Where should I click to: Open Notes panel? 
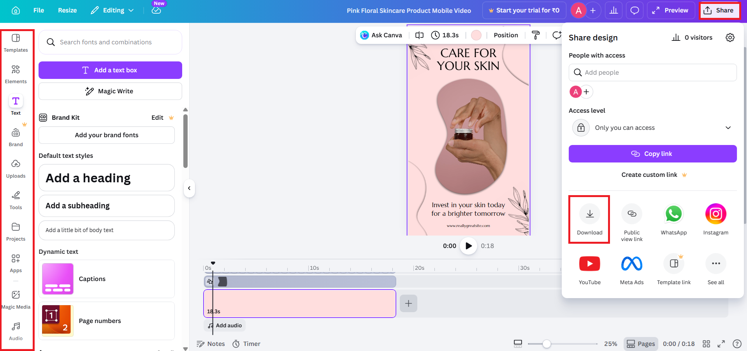pos(211,344)
